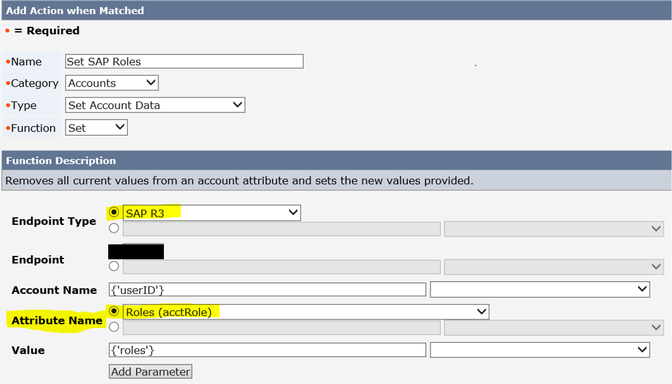This screenshot has height=384, width=672.
Task: Click the Account Name field with {'userID'}
Action: [267, 290]
